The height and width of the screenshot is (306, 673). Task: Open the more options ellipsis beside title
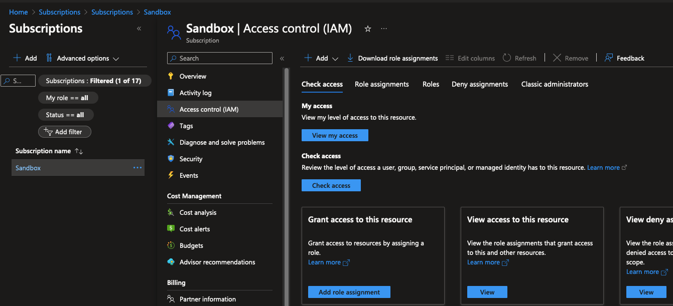pyautogui.click(x=384, y=29)
